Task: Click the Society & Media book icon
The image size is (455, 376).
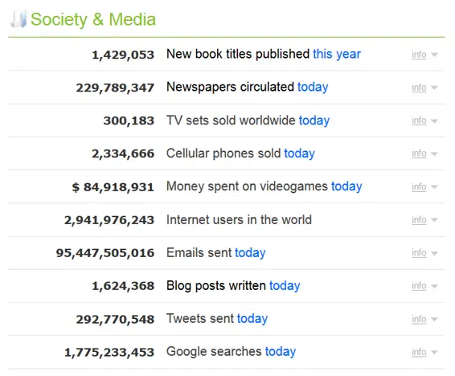Action: 18,19
